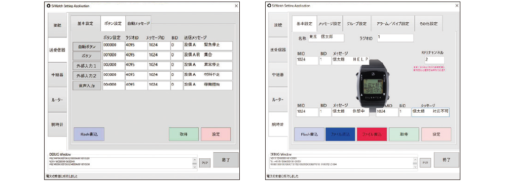
Task: Click debug scrollbar up arrow in left window
Action: click(x=195, y=159)
